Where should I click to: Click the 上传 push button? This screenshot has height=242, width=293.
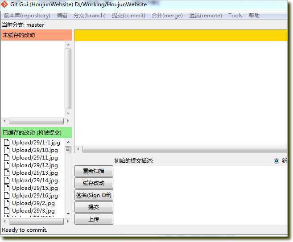[x=94, y=219]
